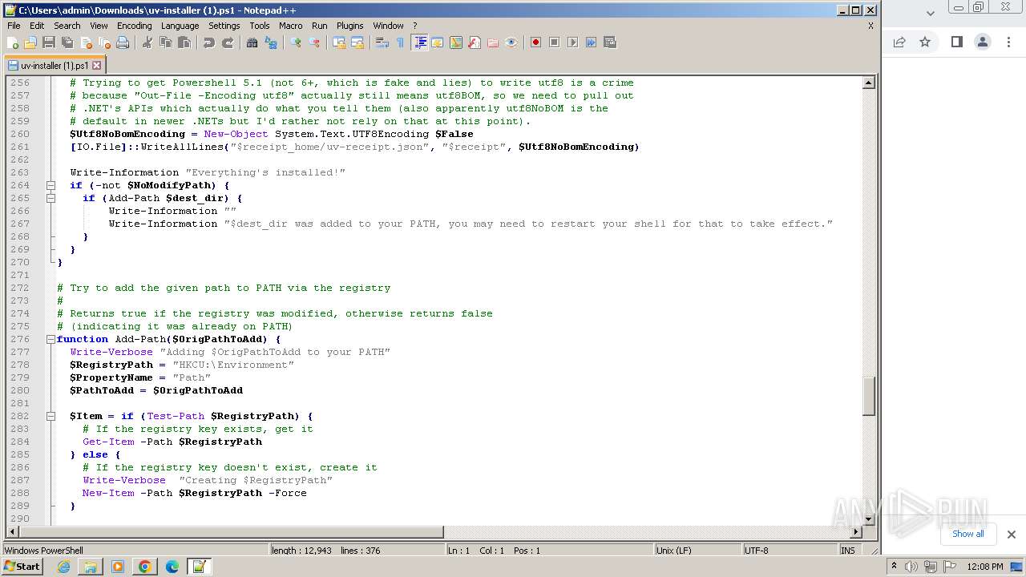Open Internet Explorer from the taskbar
Image resolution: width=1026 pixels, height=577 pixels.
point(63,567)
